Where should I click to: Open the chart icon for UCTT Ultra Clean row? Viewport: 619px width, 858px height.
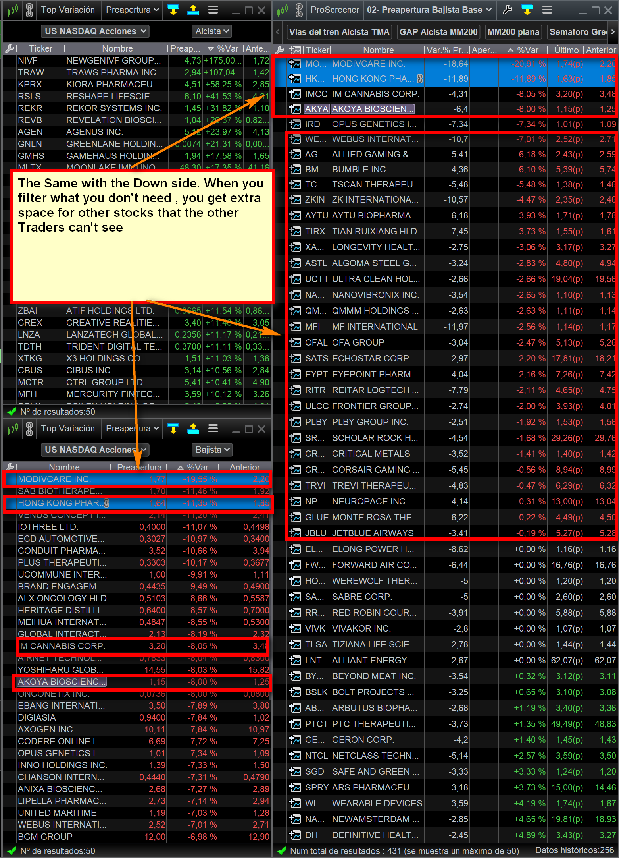click(x=295, y=279)
